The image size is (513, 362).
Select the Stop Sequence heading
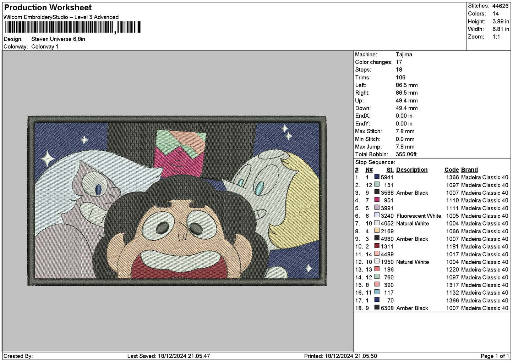pyautogui.click(x=375, y=162)
